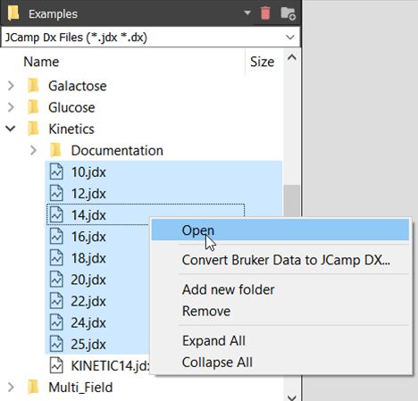Select the Kinetics folder icon

click(33, 129)
